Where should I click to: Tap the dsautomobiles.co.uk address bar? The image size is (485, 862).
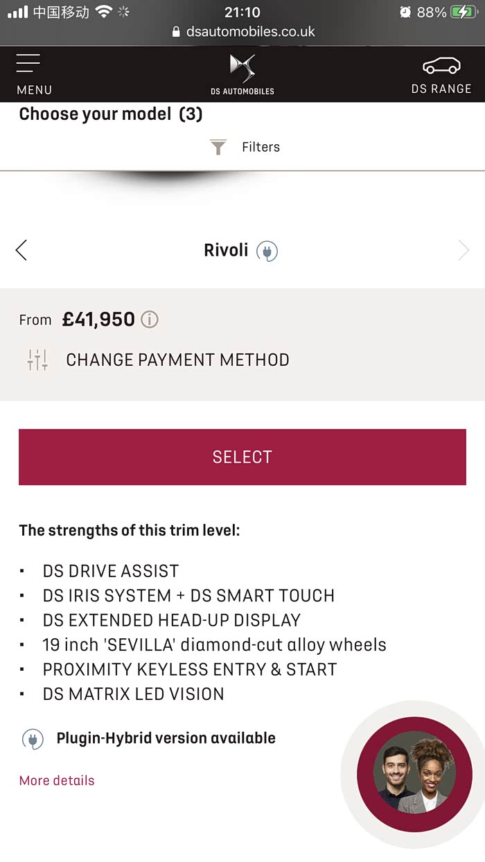242,32
